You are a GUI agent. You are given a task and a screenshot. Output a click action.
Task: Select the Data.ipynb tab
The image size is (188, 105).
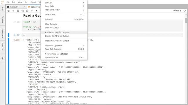coord(34,7)
